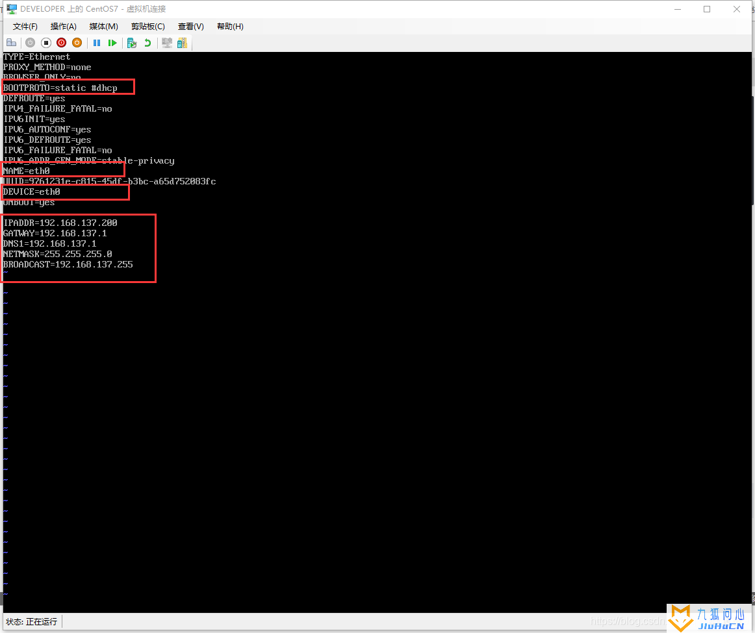Click the BROADCAST=192.168.137.255 line

tap(68, 264)
